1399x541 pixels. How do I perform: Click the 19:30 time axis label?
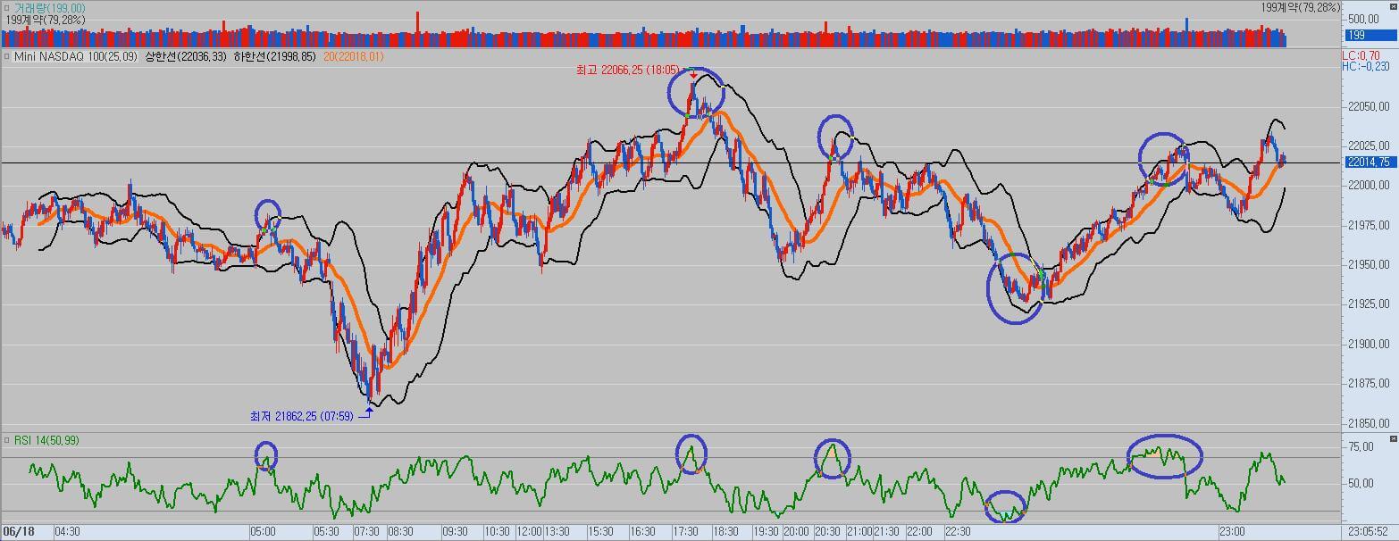tap(766, 531)
